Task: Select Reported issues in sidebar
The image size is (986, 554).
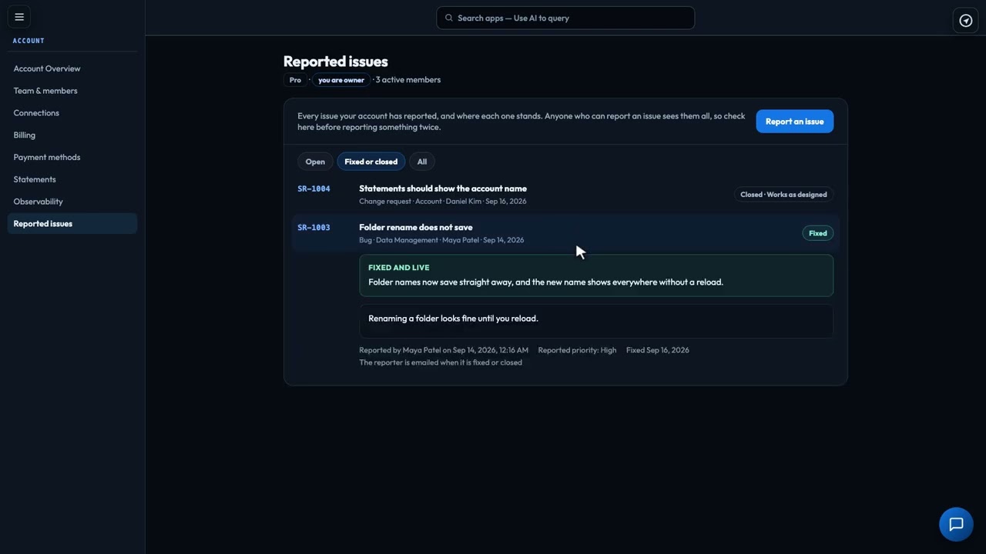Action: point(72,224)
